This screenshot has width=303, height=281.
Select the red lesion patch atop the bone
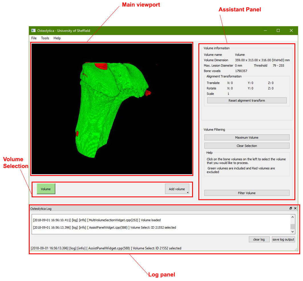[101, 66]
